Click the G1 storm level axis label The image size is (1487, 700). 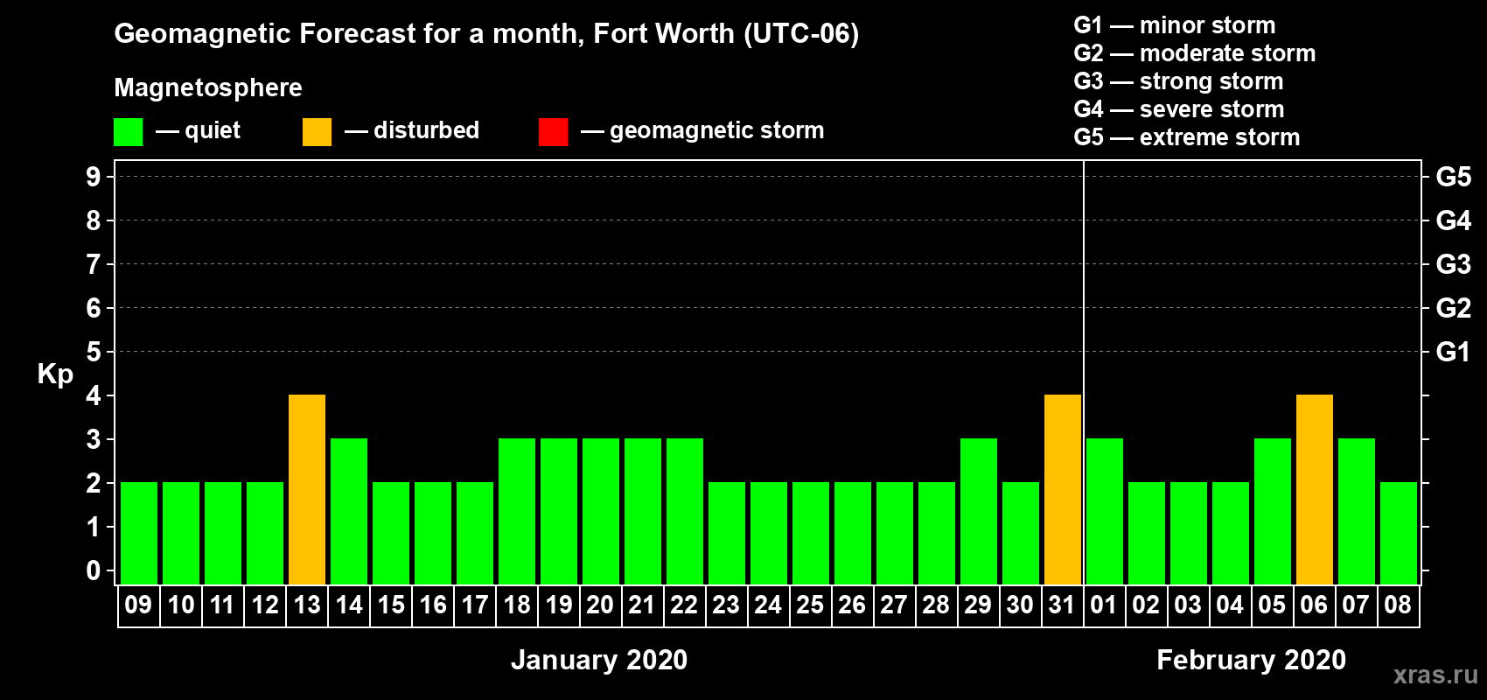coord(1453,352)
